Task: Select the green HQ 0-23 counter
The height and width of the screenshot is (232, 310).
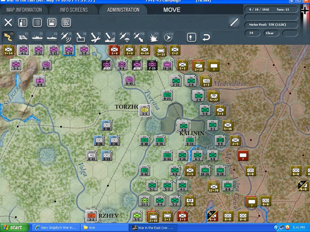Action: pyautogui.click(x=167, y=95)
